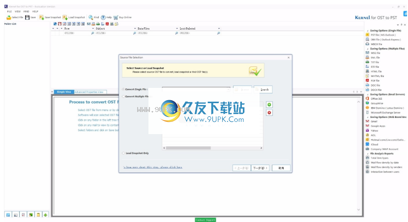Screen dimensions: 408x222
Task: Open the FIND menu
Action: click(x=26, y=11)
